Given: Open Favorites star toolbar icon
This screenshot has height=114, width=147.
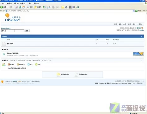Looking at the screenshot, I should click(35, 7).
